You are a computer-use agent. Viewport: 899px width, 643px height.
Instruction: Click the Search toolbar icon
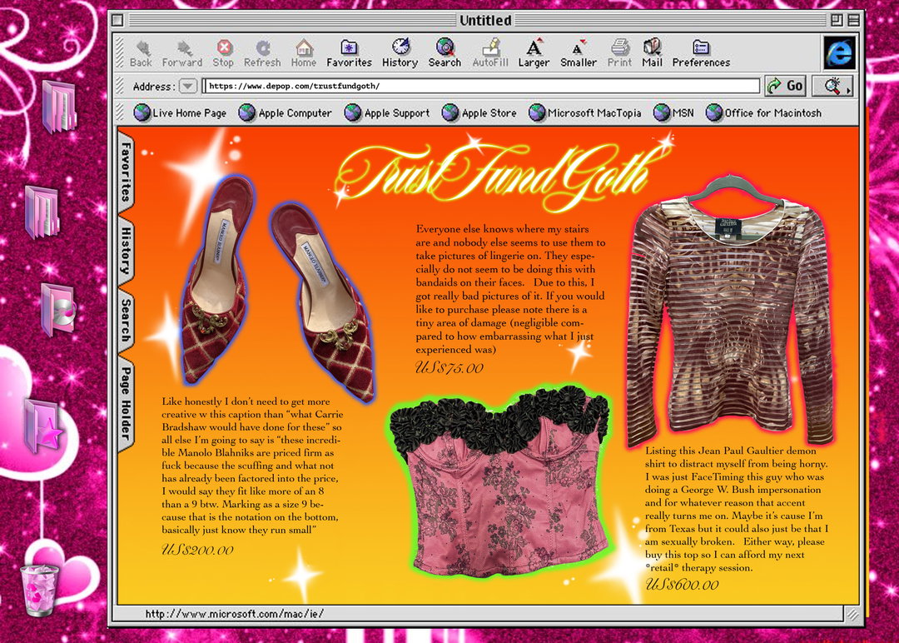tap(445, 52)
